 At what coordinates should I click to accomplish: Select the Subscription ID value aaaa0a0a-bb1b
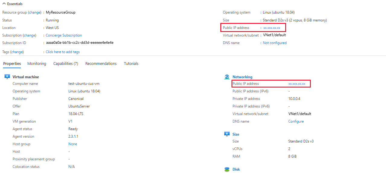click(x=80, y=43)
